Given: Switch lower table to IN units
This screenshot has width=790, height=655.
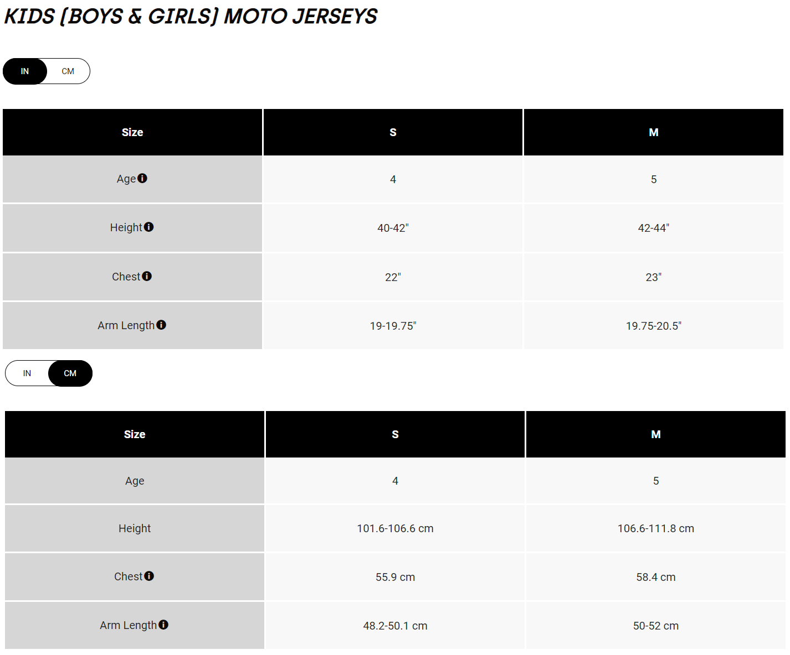Looking at the screenshot, I should tap(27, 373).
